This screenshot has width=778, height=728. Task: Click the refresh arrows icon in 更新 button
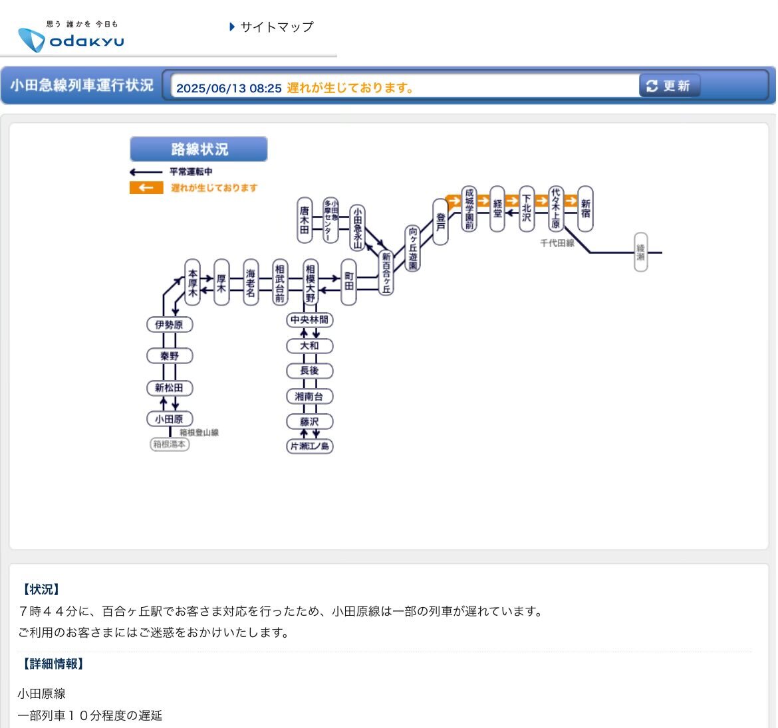click(x=652, y=86)
